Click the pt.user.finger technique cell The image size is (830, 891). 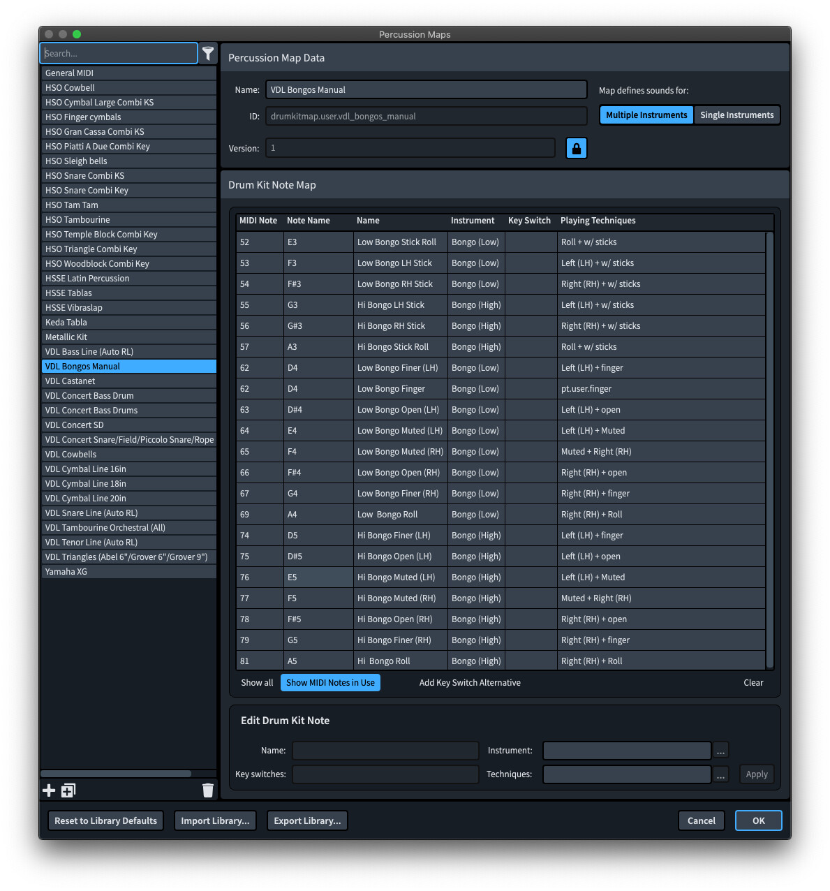pyautogui.click(x=662, y=388)
